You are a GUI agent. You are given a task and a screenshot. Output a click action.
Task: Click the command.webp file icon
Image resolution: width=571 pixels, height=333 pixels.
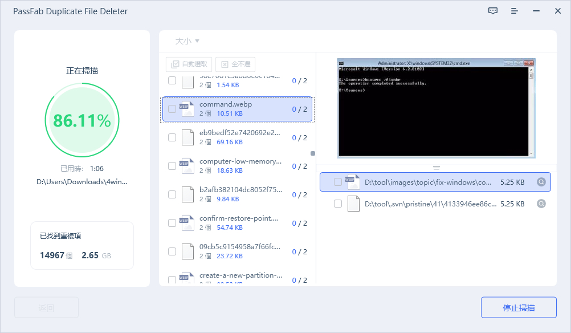[187, 109]
